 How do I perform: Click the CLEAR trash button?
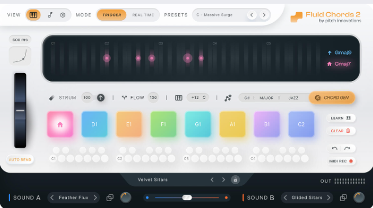341,131
